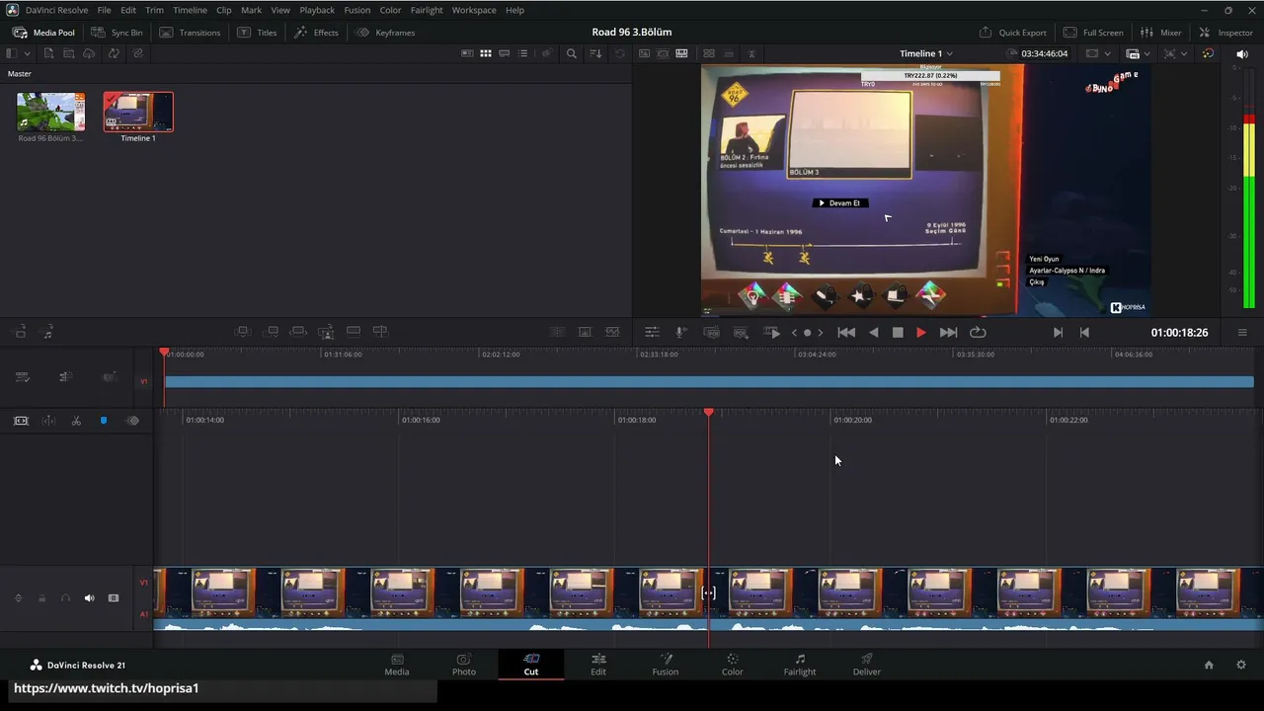Switch media pool to metadata card view
This screenshot has height=711, width=1264.
467,53
